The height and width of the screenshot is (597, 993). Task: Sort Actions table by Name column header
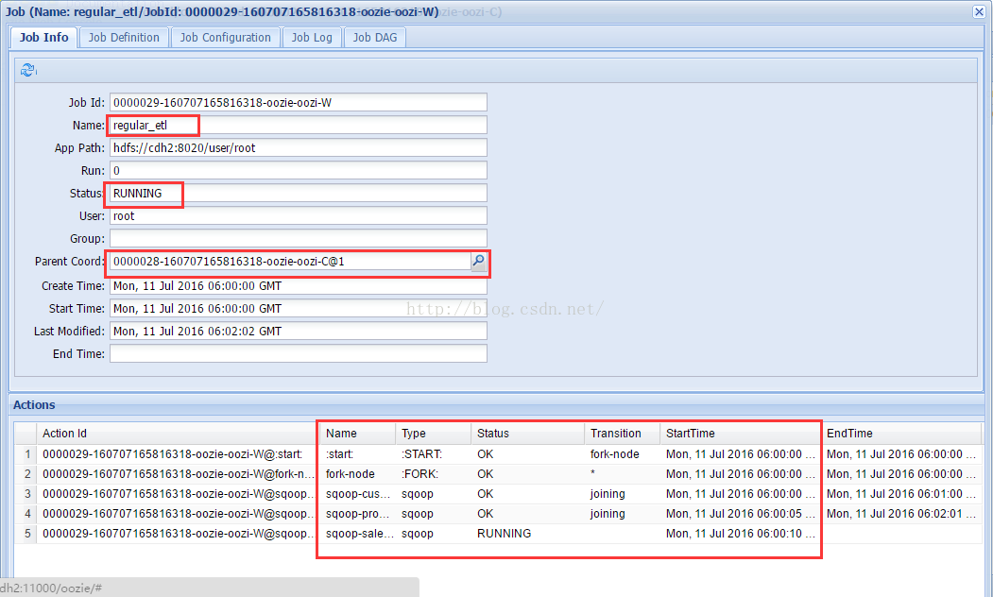click(x=358, y=433)
